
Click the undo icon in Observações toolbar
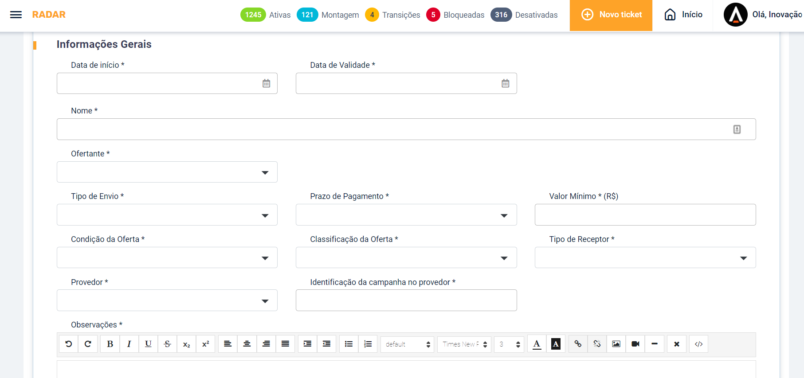(x=69, y=344)
